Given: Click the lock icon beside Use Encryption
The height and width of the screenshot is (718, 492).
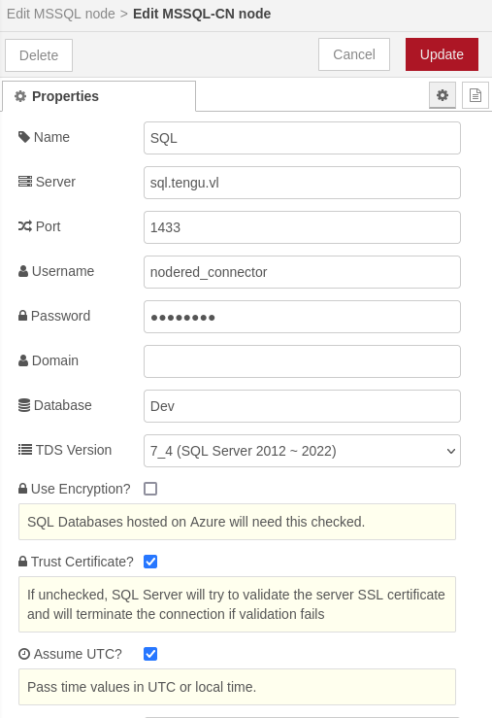Looking at the screenshot, I should coord(23,489).
